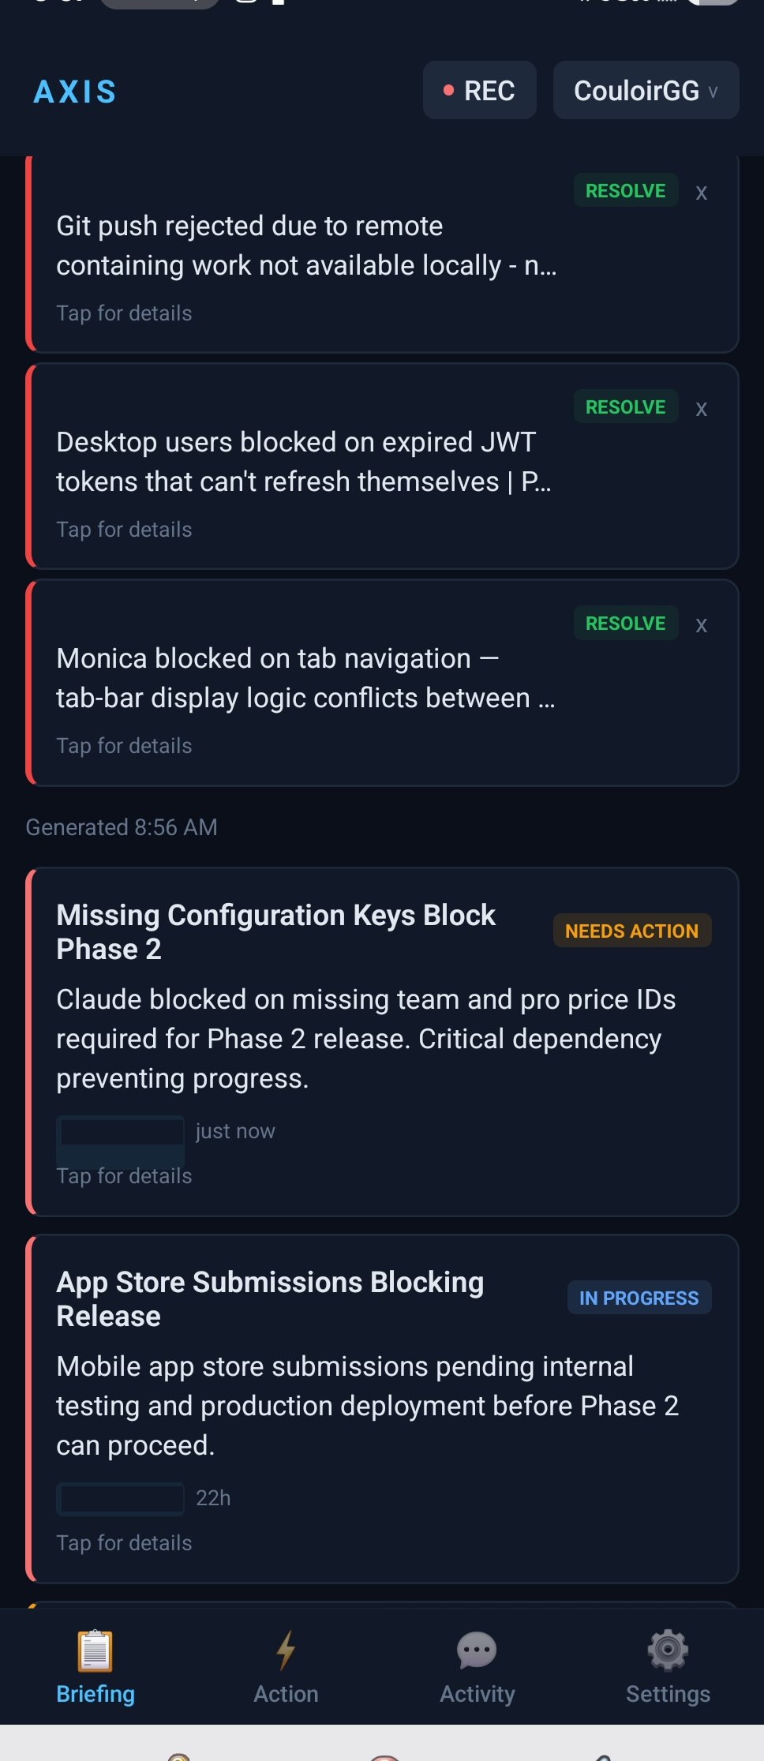Viewport: 764px width, 1761px height.
Task: Open the Briefing clipboard icon
Action: click(x=95, y=1650)
